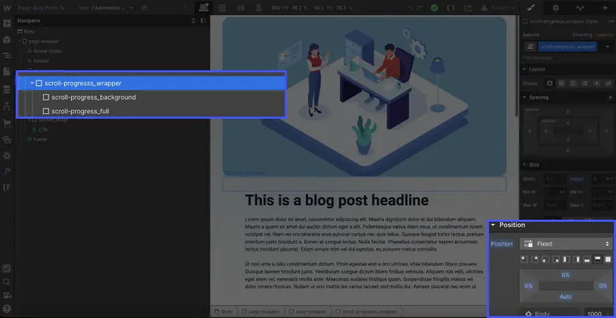Select Navbar in Navigator
The height and width of the screenshot is (318, 616).
tap(38, 61)
